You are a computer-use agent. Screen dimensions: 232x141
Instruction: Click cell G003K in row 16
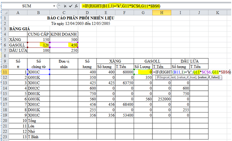pos(38,99)
